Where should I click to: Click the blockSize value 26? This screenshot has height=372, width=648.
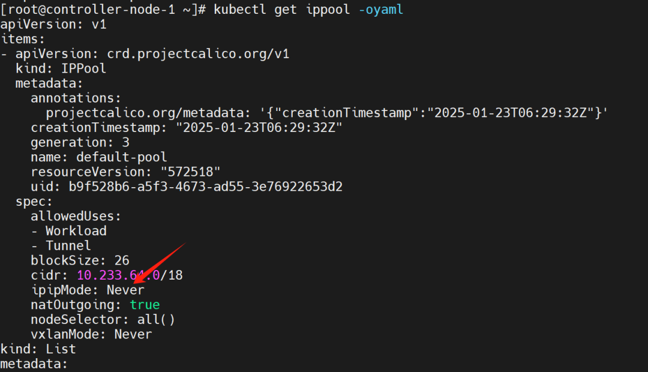(x=122, y=260)
